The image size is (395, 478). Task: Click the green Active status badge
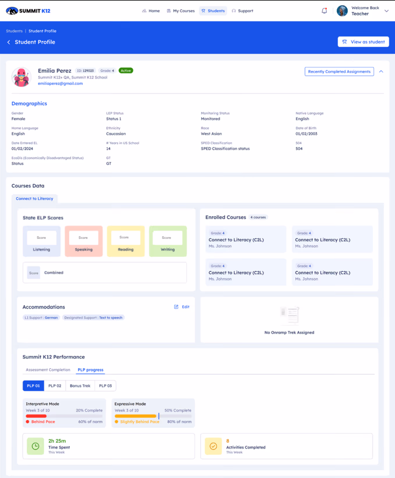(126, 71)
